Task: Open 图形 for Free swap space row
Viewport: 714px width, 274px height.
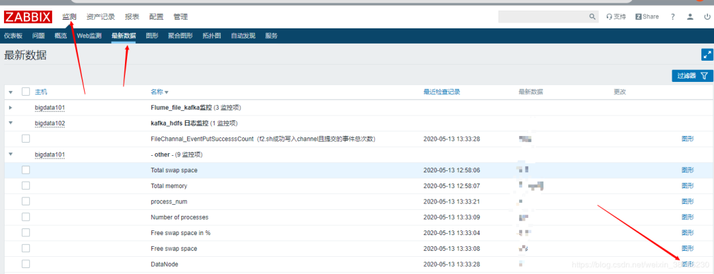Action: (x=688, y=248)
